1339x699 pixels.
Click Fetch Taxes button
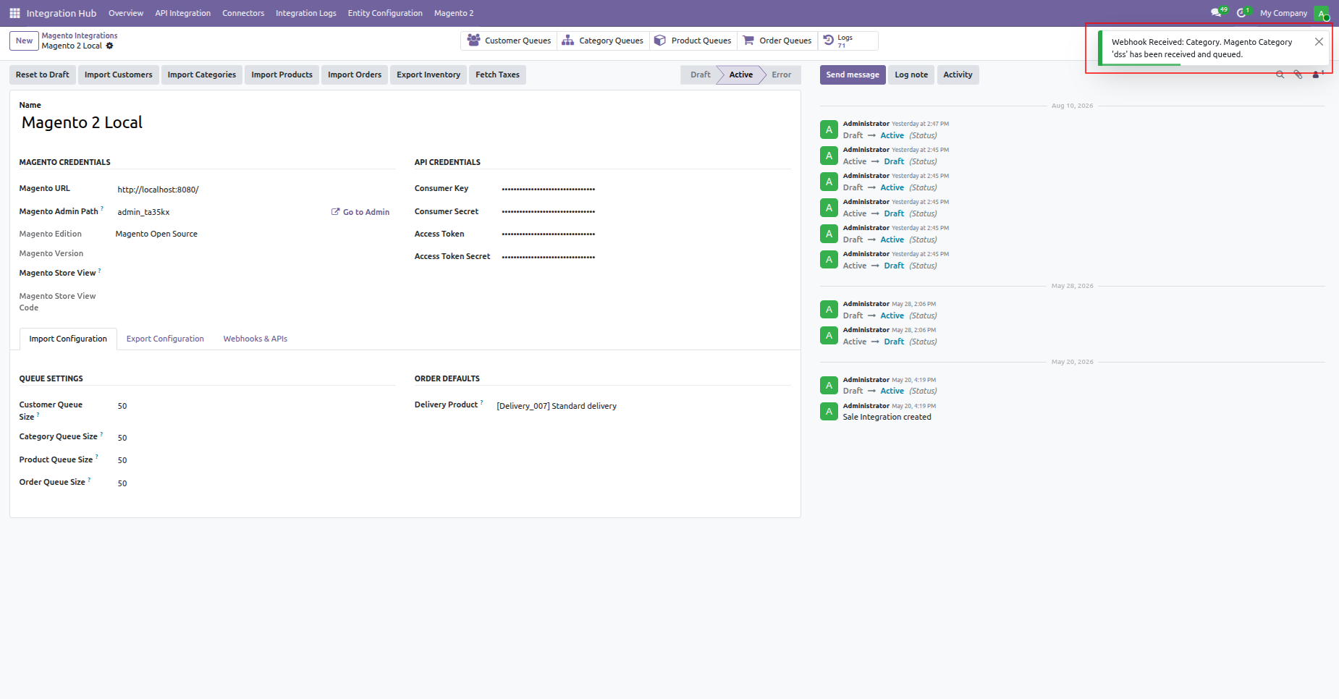[x=497, y=75]
